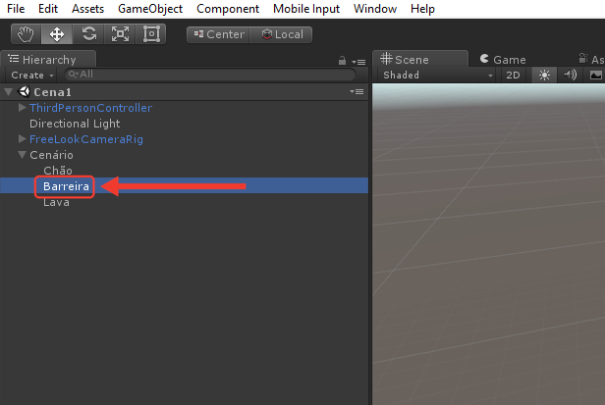Select the Scale tool
This screenshot has height=405, width=605.
120,34
